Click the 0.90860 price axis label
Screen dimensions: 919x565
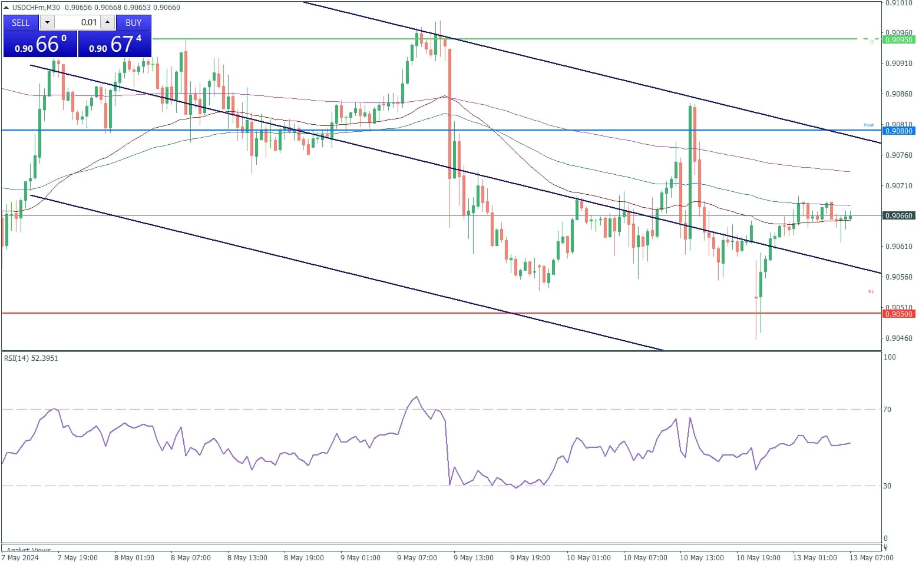coord(899,94)
